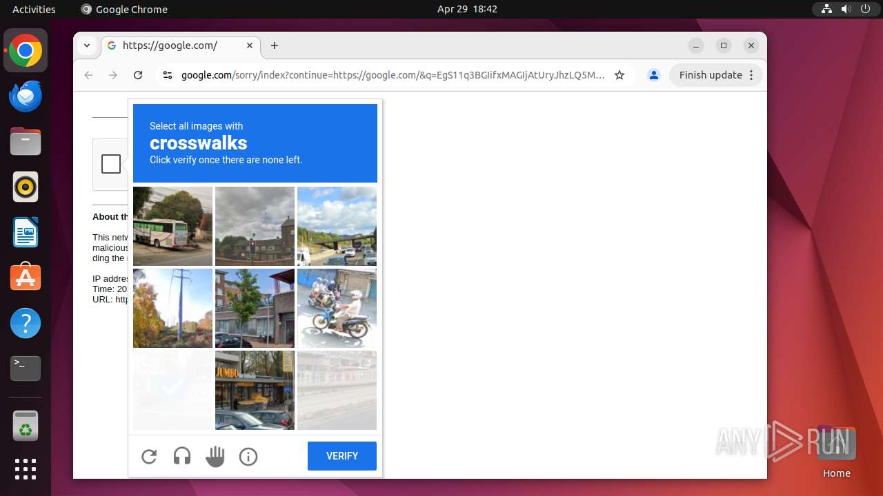Maximize the Chrome window
Screen dimensions: 883x496
[x=724, y=45]
